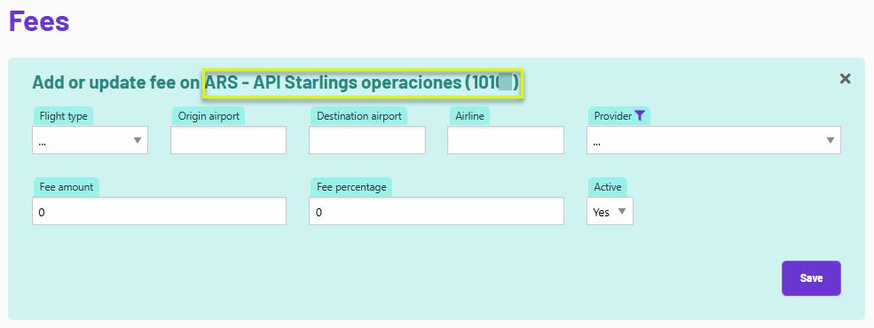The image size is (874, 328).
Task: Click the purple Provider filter funnel icon
Action: [640, 116]
